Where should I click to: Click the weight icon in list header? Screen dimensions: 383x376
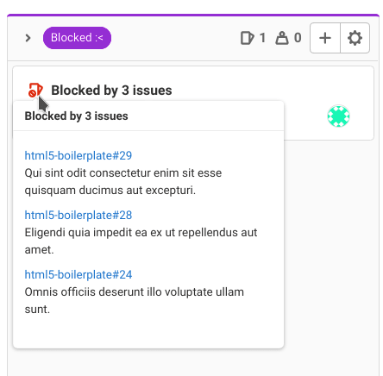click(x=282, y=38)
